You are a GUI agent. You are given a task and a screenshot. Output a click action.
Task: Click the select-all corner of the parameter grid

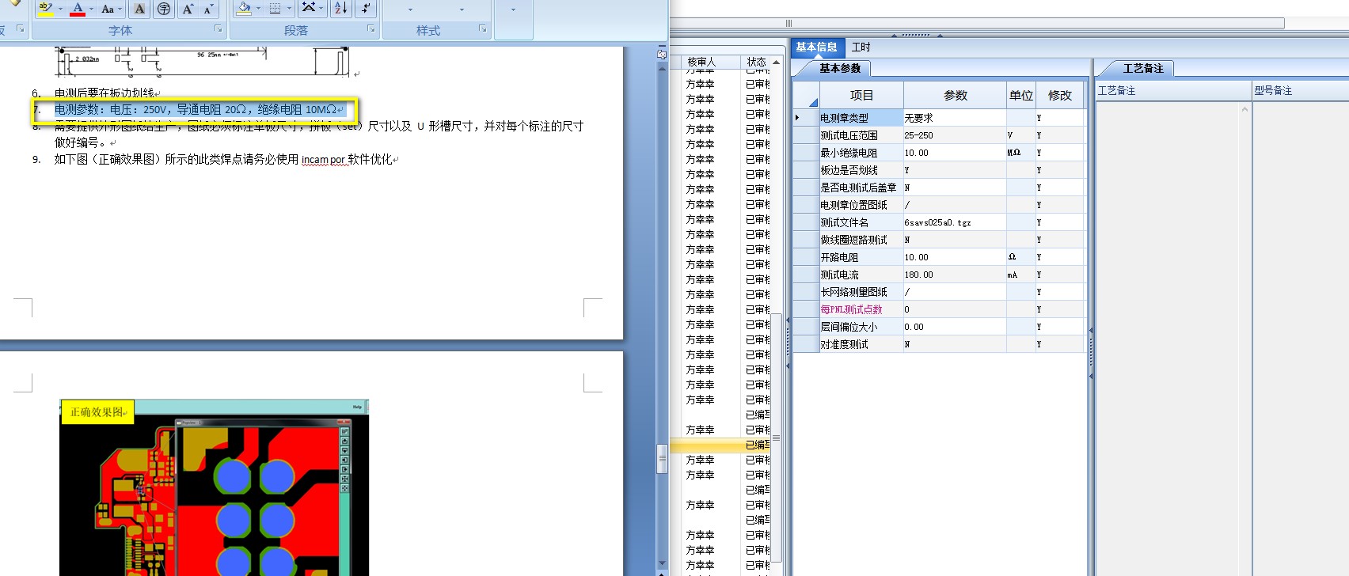pyautogui.click(x=807, y=95)
